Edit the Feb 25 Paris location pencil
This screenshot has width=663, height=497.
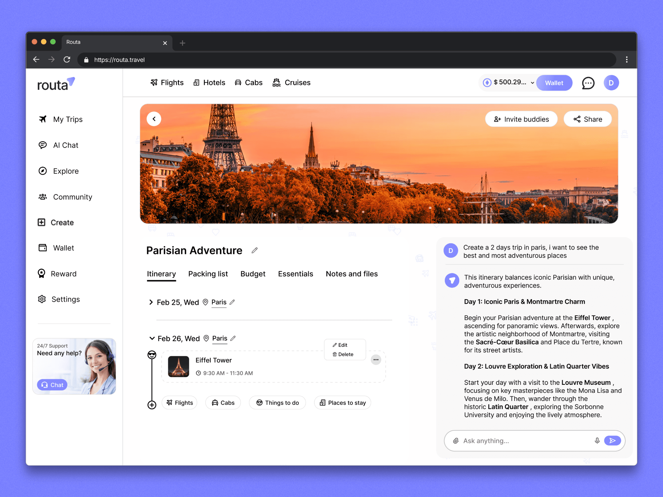click(x=232, y=302)
